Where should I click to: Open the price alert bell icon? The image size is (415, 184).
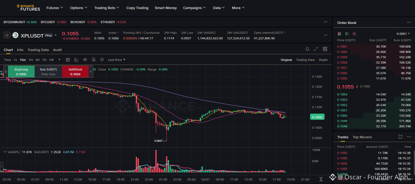click(x=307, y=49)
